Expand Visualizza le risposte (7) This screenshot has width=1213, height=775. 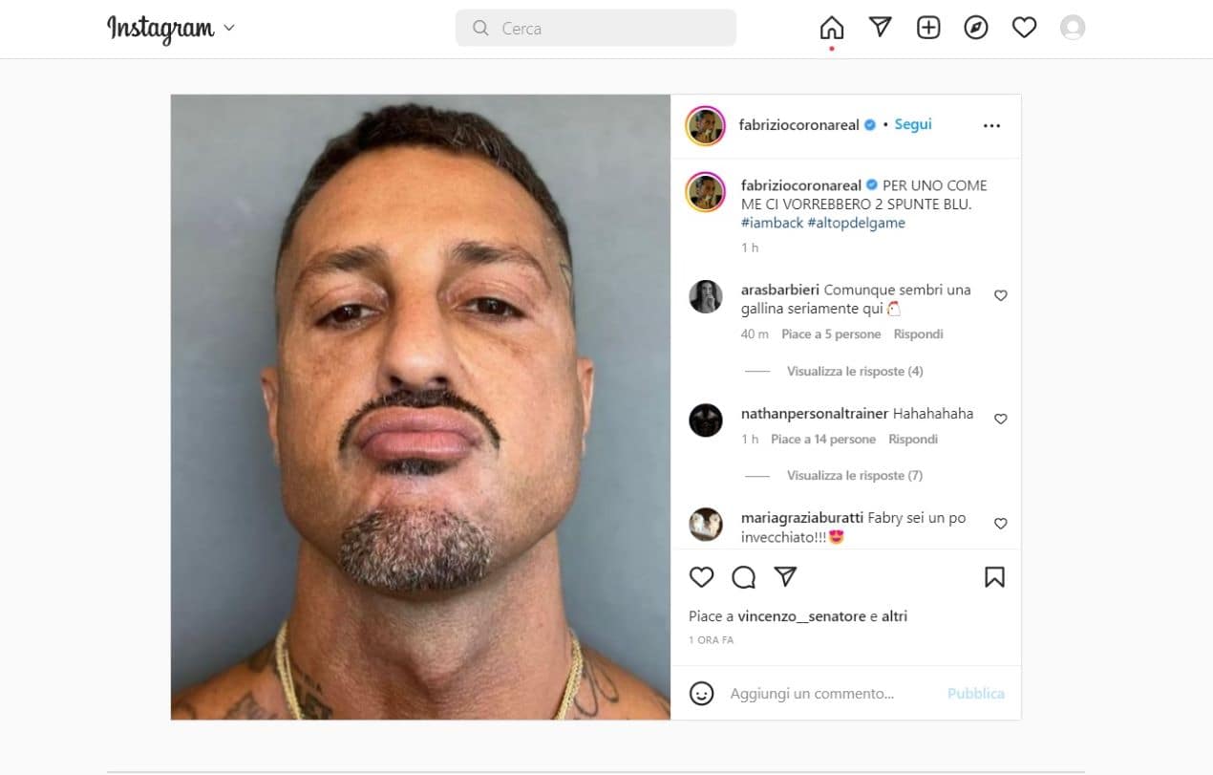pyautogui.click(x=855, y=475)
